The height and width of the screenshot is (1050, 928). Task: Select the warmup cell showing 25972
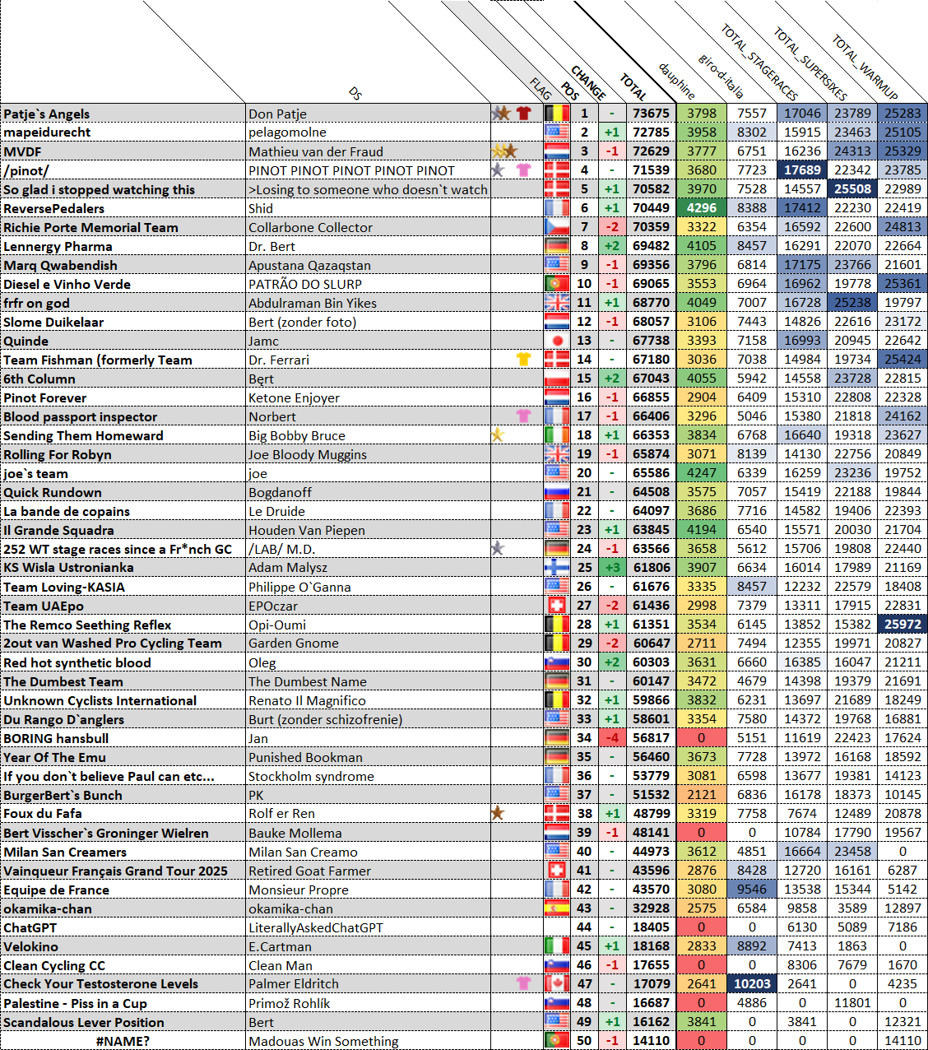point(902,624)
